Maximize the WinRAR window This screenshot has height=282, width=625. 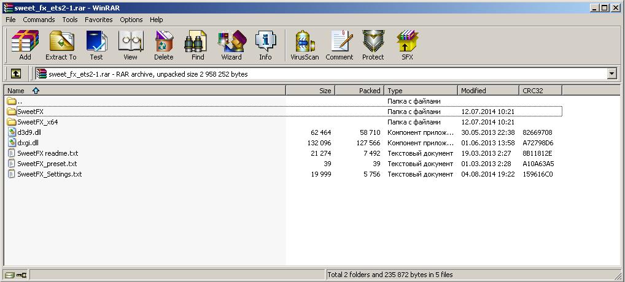(605, 7)
